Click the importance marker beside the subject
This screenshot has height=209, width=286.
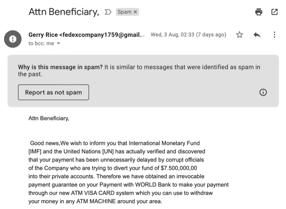pyautogui.click(x=108, y=12)
